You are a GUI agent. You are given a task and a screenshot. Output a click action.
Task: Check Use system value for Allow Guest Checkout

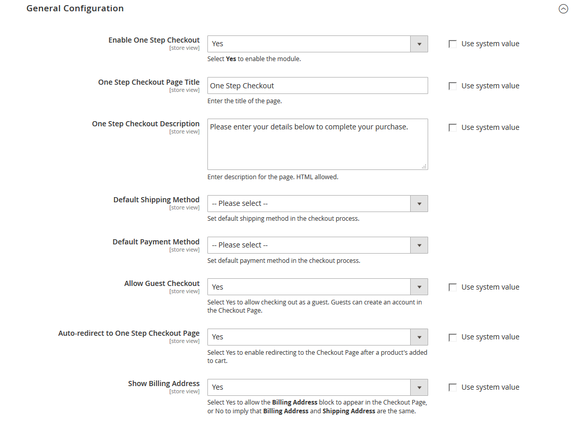[x=453, y=288]
